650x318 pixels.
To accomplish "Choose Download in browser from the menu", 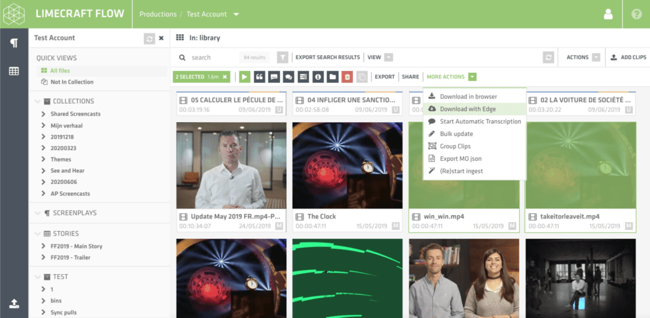I will pyautogui.click(x=475, y=96).
